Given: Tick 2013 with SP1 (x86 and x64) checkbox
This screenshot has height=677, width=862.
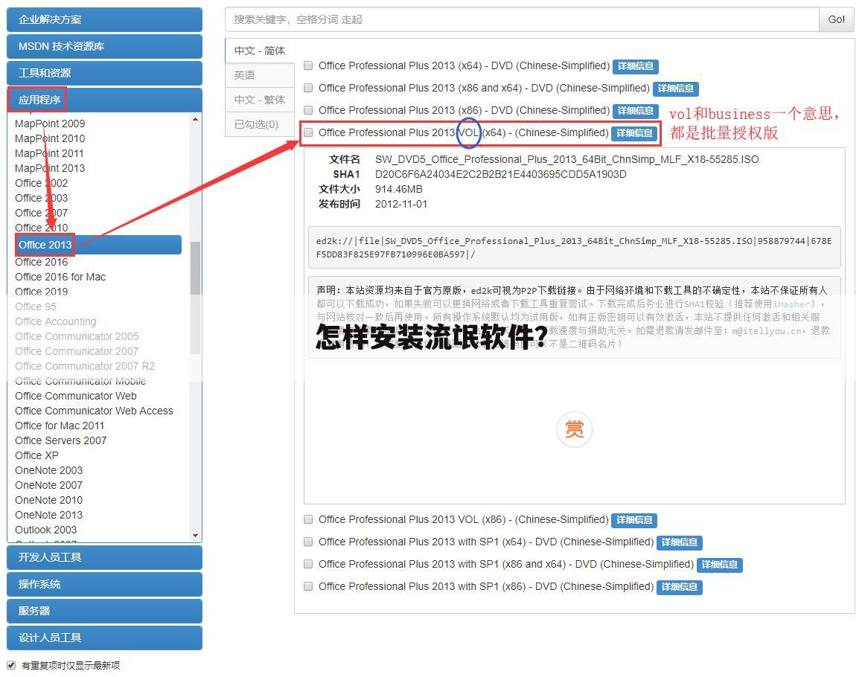Looking at the screenshot, I should (x=308, y=564).
